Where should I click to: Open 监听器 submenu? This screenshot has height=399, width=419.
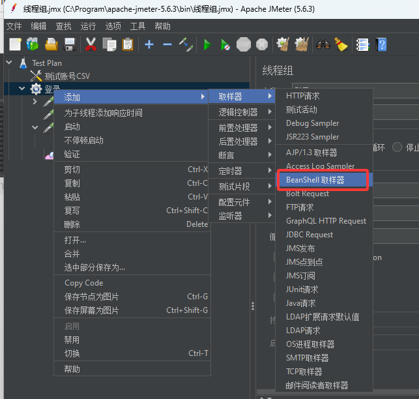tap(242, 216)
